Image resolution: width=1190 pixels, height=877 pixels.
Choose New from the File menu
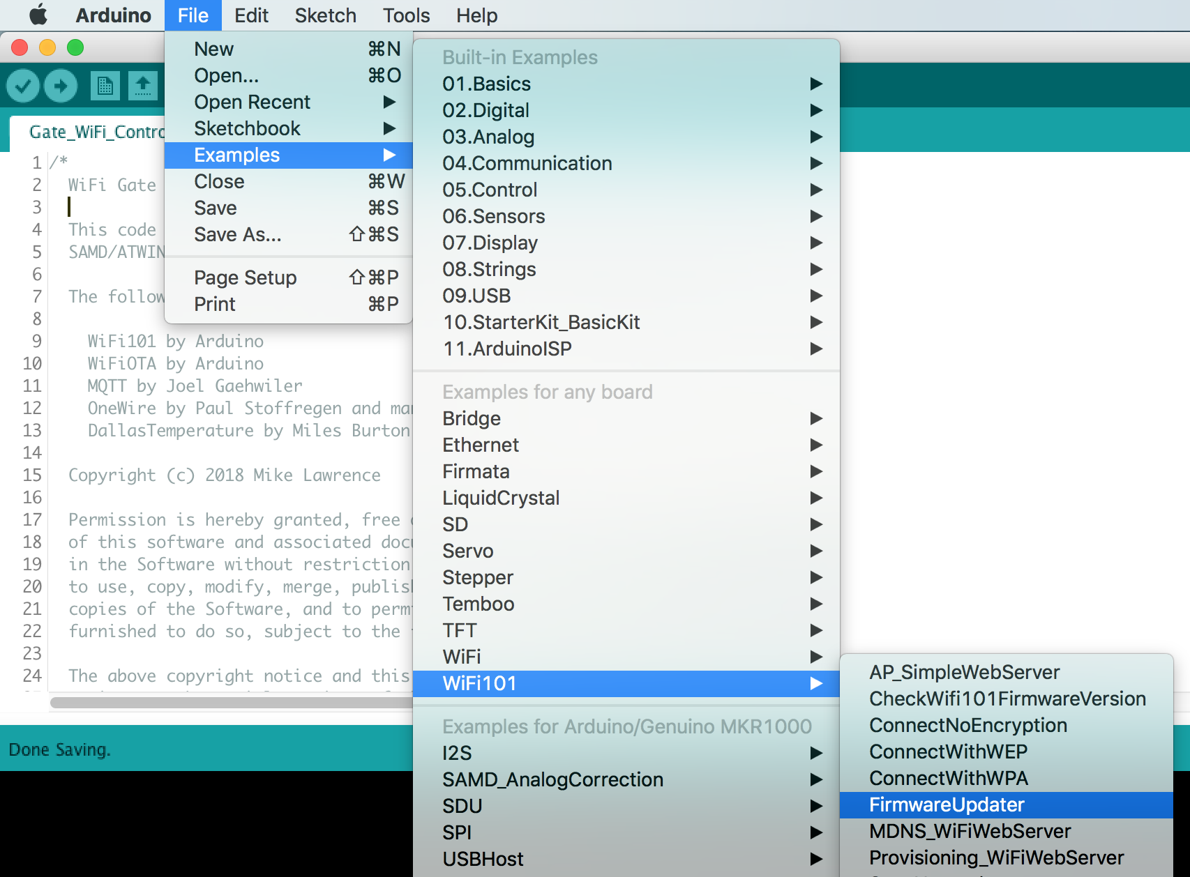[289, 49]
